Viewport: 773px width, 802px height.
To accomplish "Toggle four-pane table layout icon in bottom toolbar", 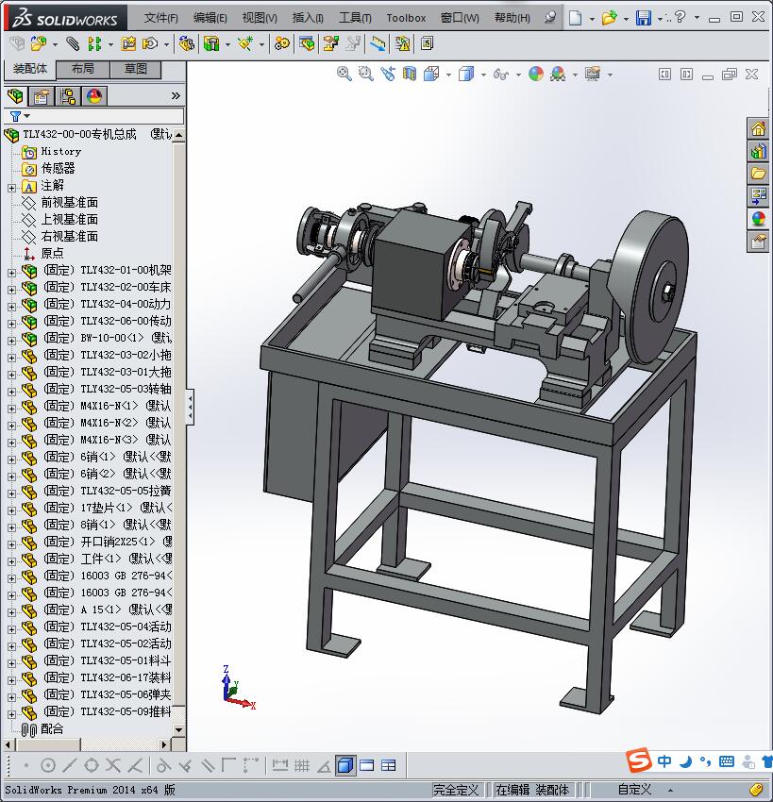I will point(388,765).
